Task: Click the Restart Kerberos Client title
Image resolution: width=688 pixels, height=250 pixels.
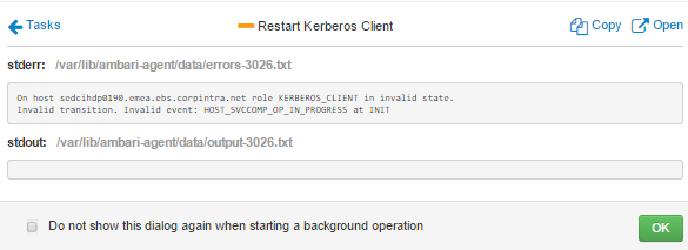Action: pyautogui.click(x=325, y=26)
